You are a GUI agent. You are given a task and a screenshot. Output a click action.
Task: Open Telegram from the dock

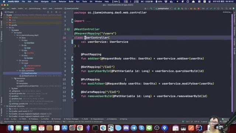pyautogui.click(x=133, y=128)
